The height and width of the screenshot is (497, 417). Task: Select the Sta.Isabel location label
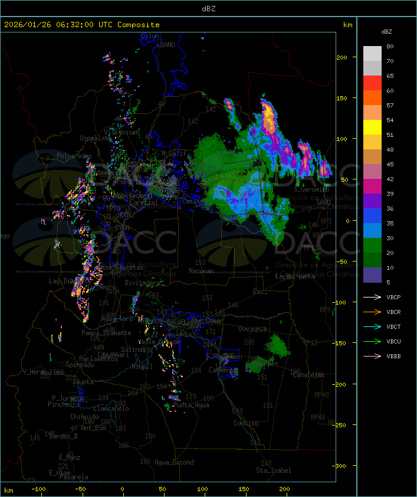click(273, 470)
